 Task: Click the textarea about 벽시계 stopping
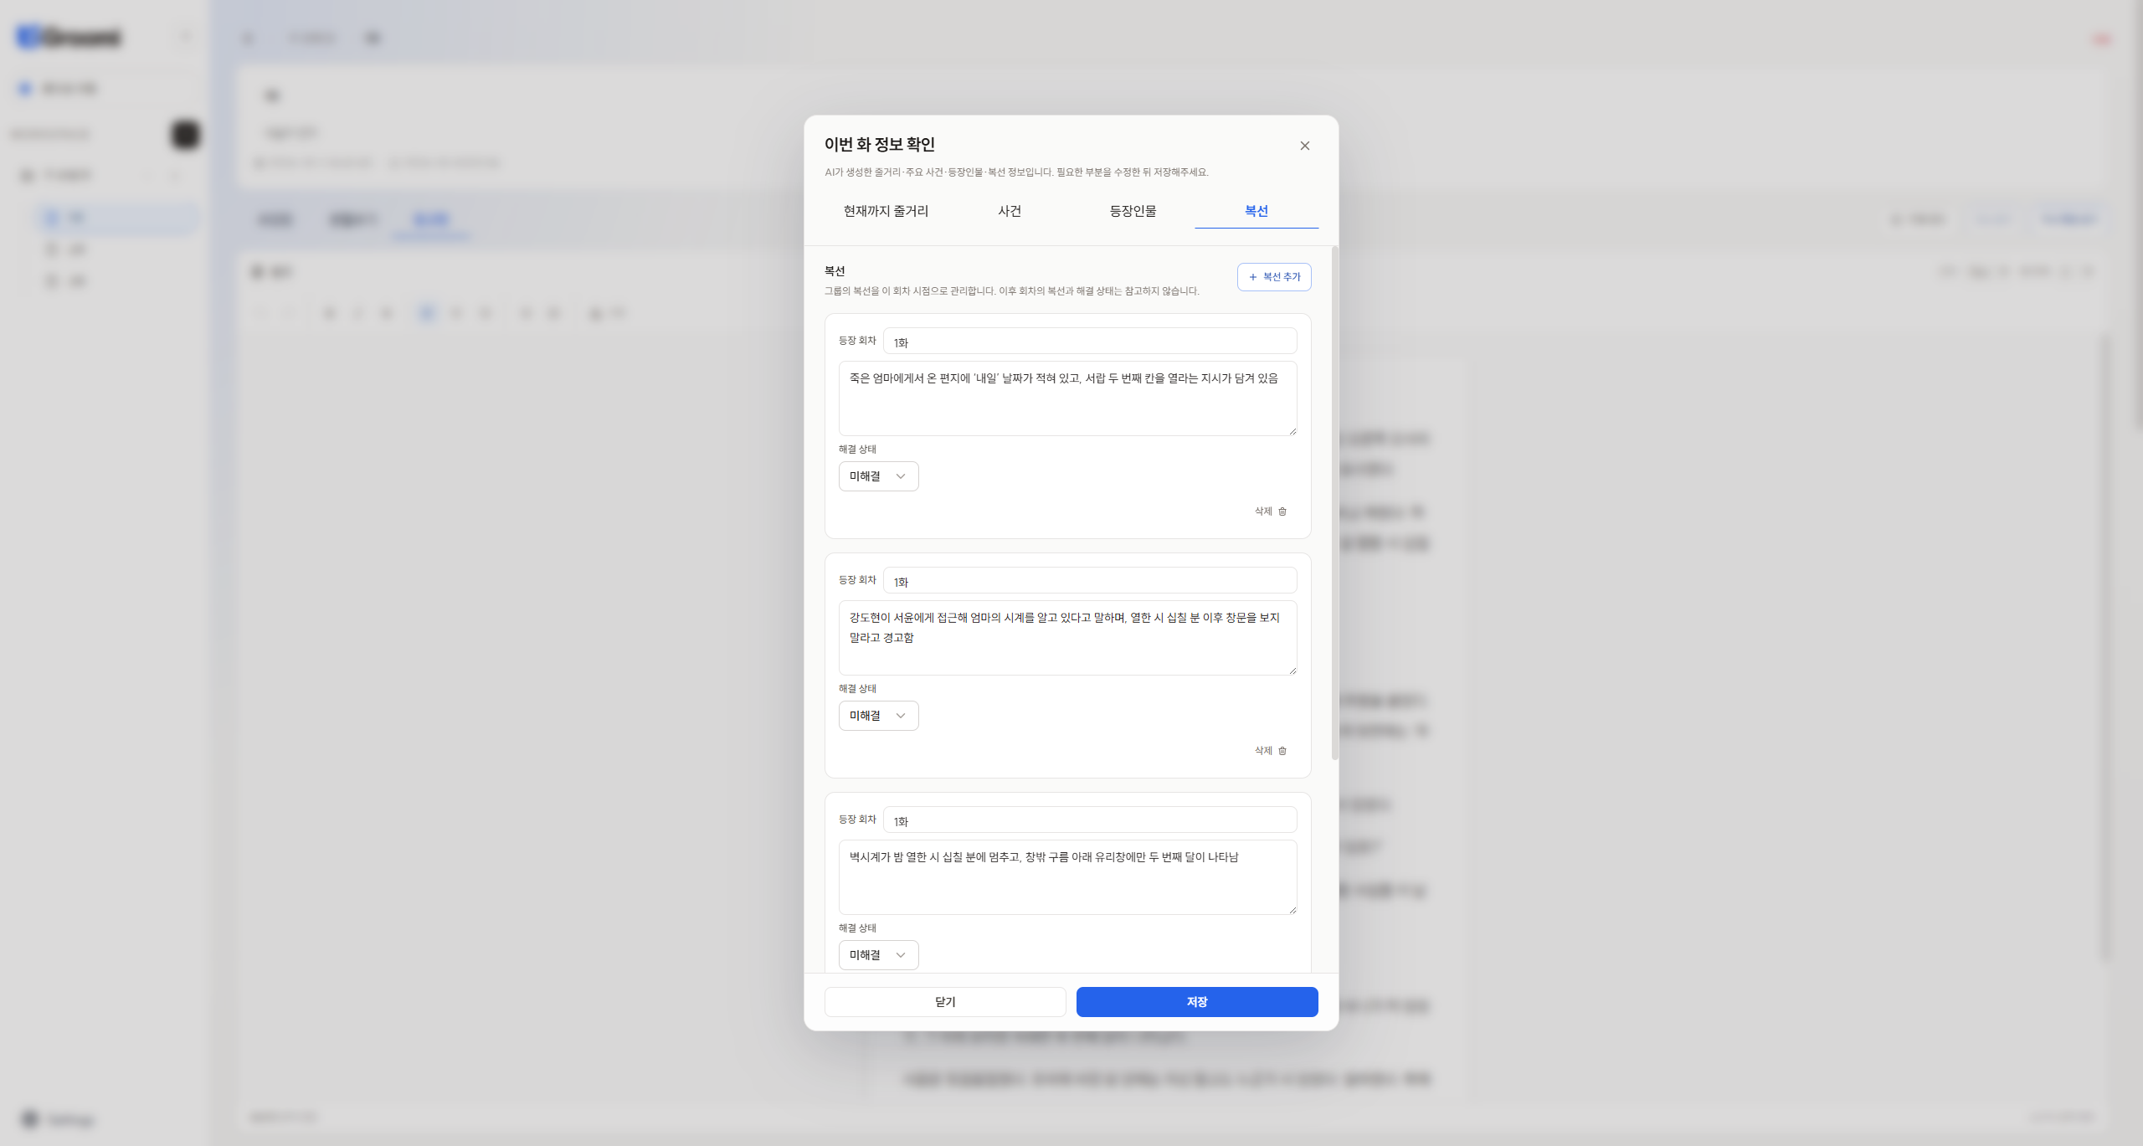1067,877
